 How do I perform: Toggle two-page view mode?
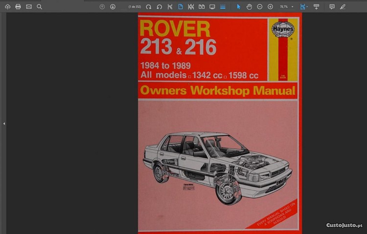click(x=202, y=7)
